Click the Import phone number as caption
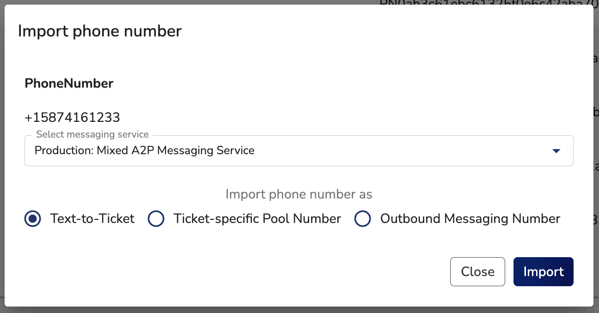 pyautogui.click(x=299, y=194)
